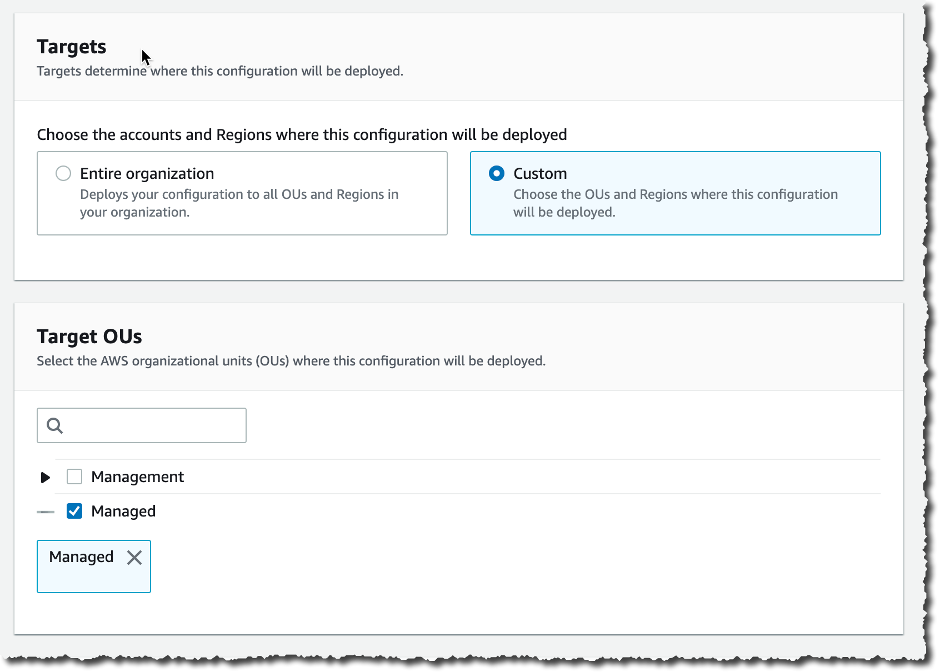Click the collapse dash icon beside Managed
940x672 pixels.
[44, 511]
